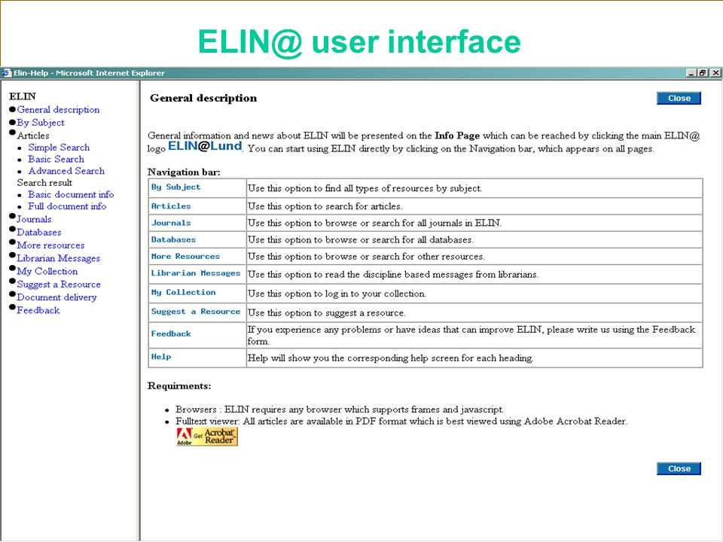Select Help in navigation table
The image size is (723, 542).
[x=161, y=357]
